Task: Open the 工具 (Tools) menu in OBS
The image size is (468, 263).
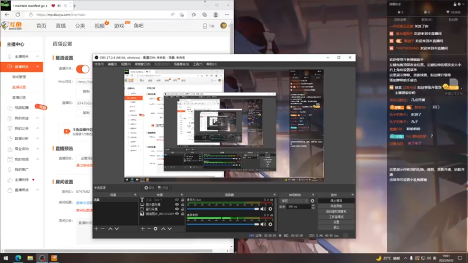Action: 198,64
